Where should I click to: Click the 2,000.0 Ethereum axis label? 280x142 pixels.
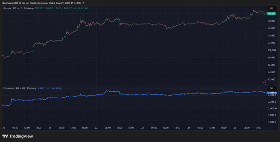272,108
